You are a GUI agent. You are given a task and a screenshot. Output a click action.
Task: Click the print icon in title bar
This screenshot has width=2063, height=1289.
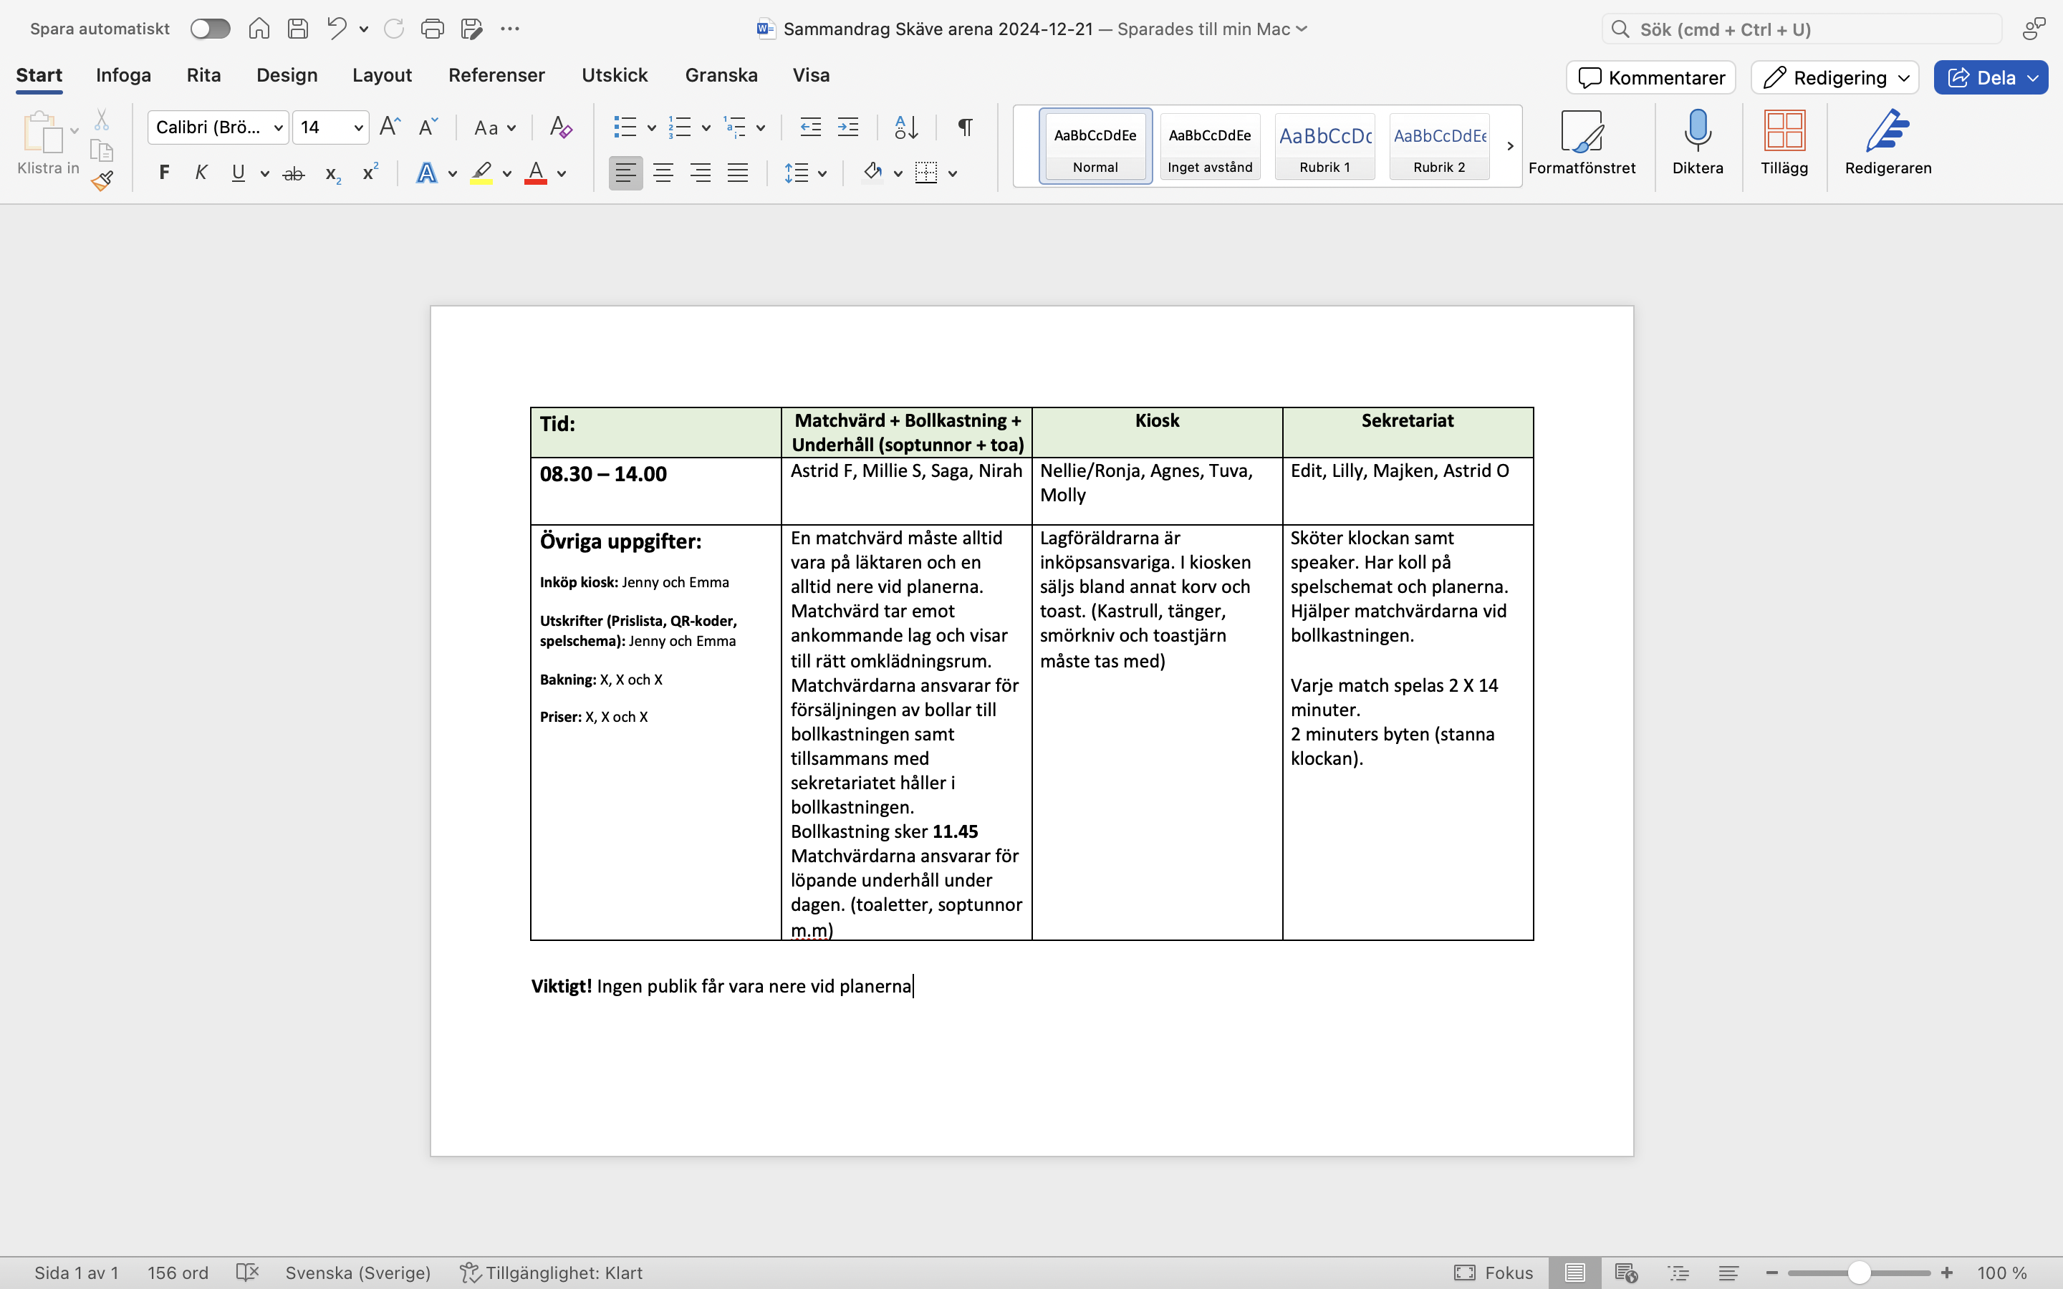pyautogui.click(x=432, y=29)
